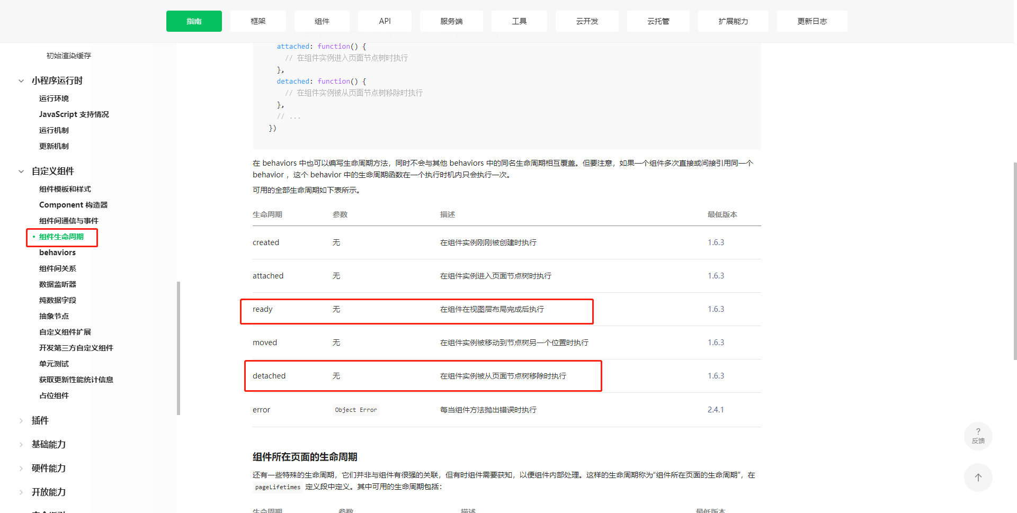Open 组件模板和样式 page

click(x=65, y=189)
